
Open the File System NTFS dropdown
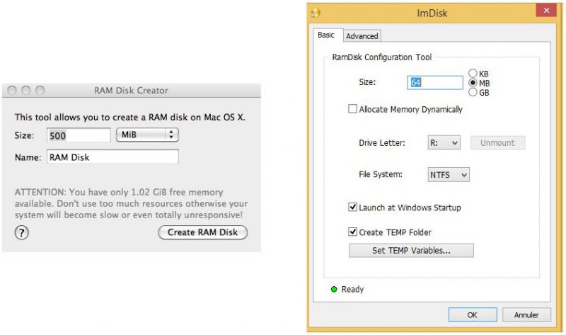pos(449,175)
